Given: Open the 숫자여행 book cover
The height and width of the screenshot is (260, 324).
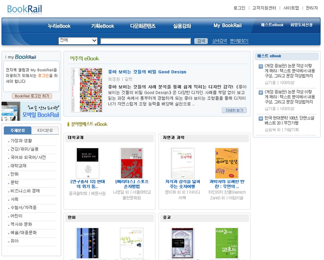Looking at the screenshot, I should click(x=182, y=163).
